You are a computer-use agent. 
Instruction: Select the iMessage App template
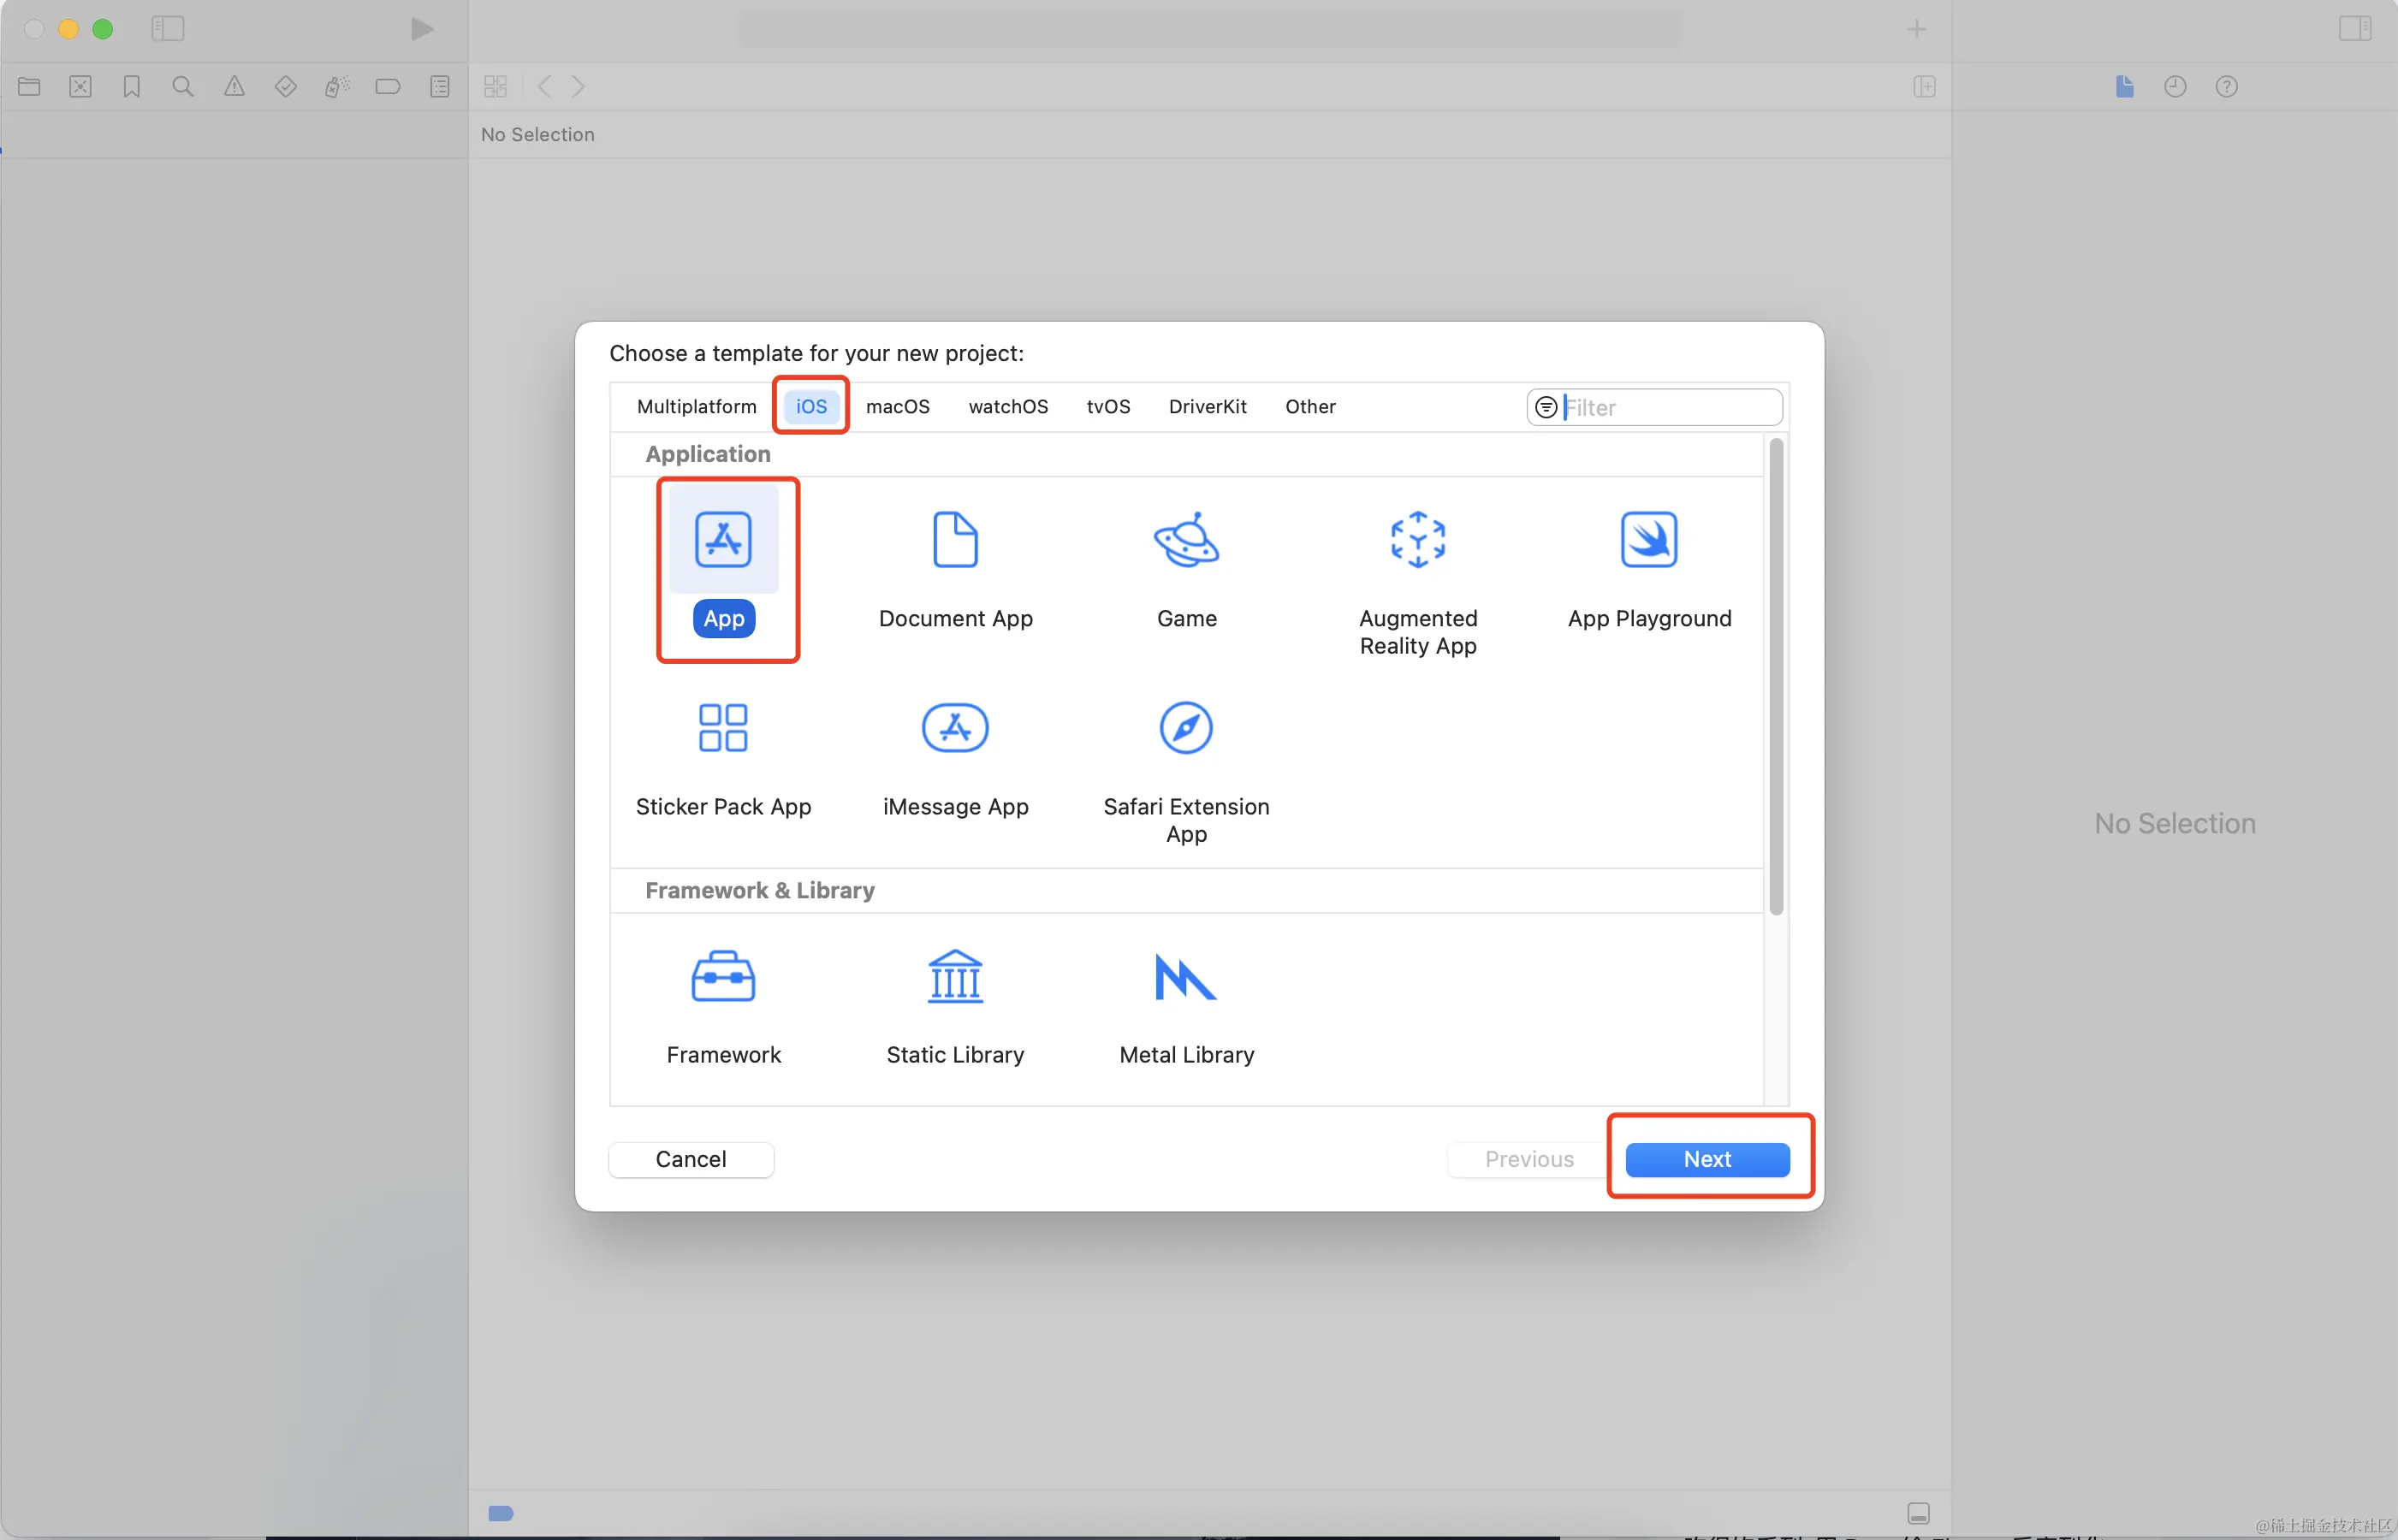click(955, 728)
